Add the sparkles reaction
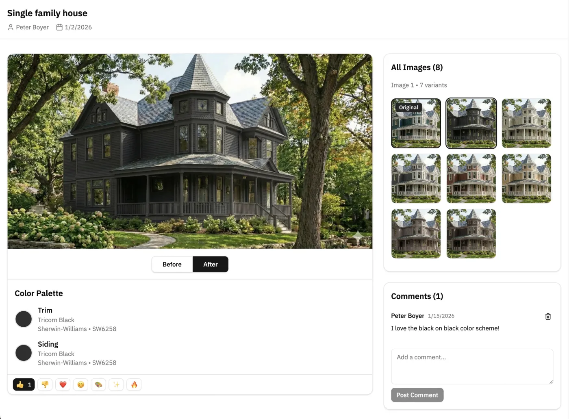This screenshot has width=569, height=419. (x=116, y=384)
